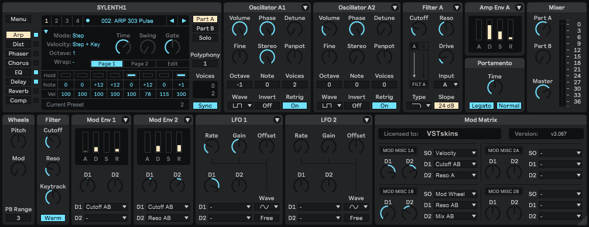
Task: Click the Oscillator A1 Phase knob
Action: click(x=267, y=29)
